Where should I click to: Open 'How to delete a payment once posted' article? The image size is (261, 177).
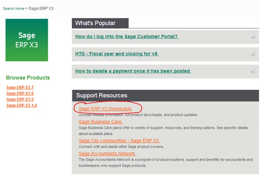click(x=133, y=71)
